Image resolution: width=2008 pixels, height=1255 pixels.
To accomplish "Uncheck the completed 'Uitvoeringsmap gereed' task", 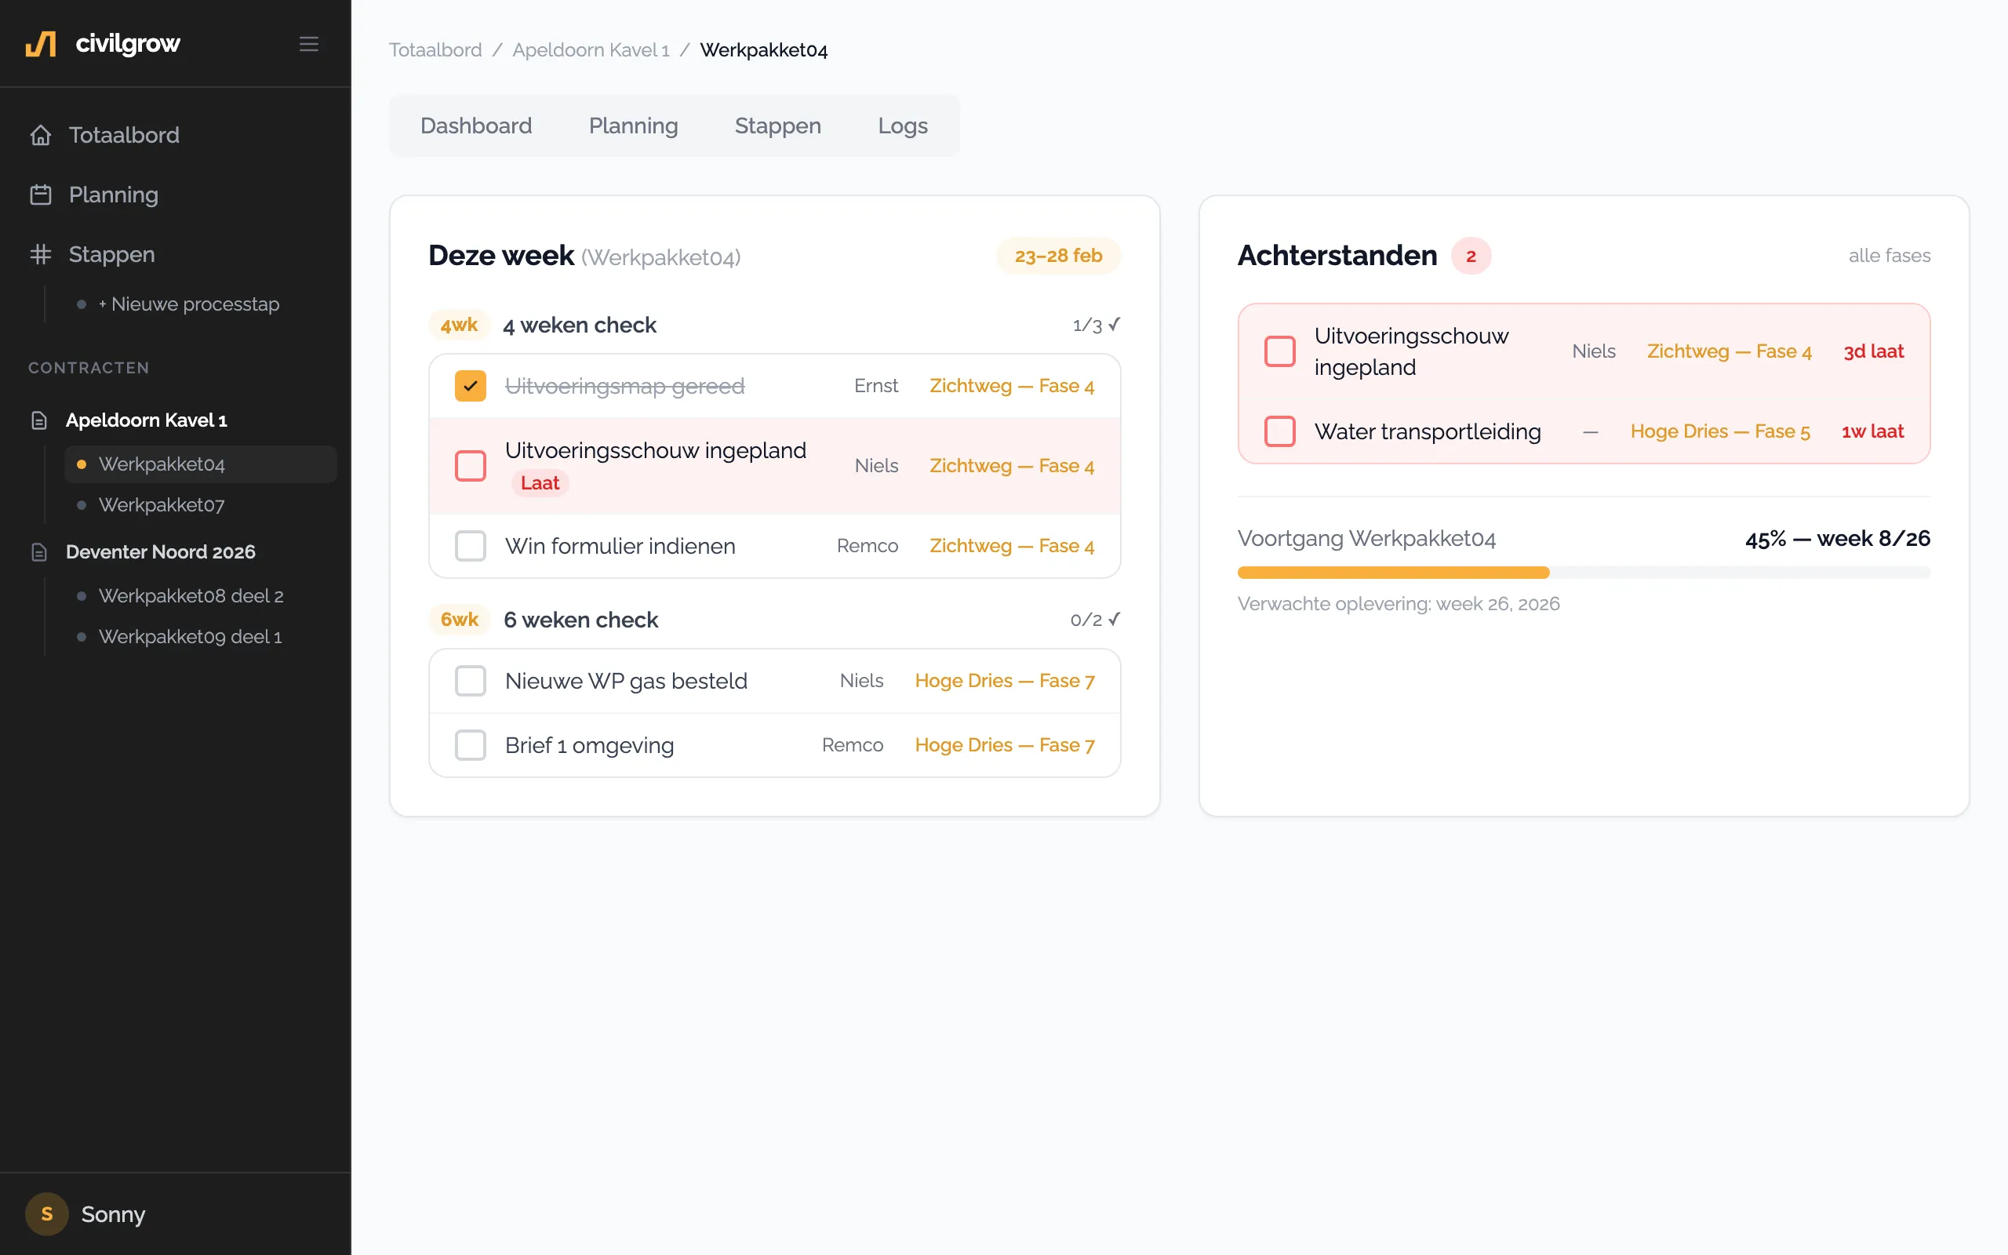I will (471, 385).
